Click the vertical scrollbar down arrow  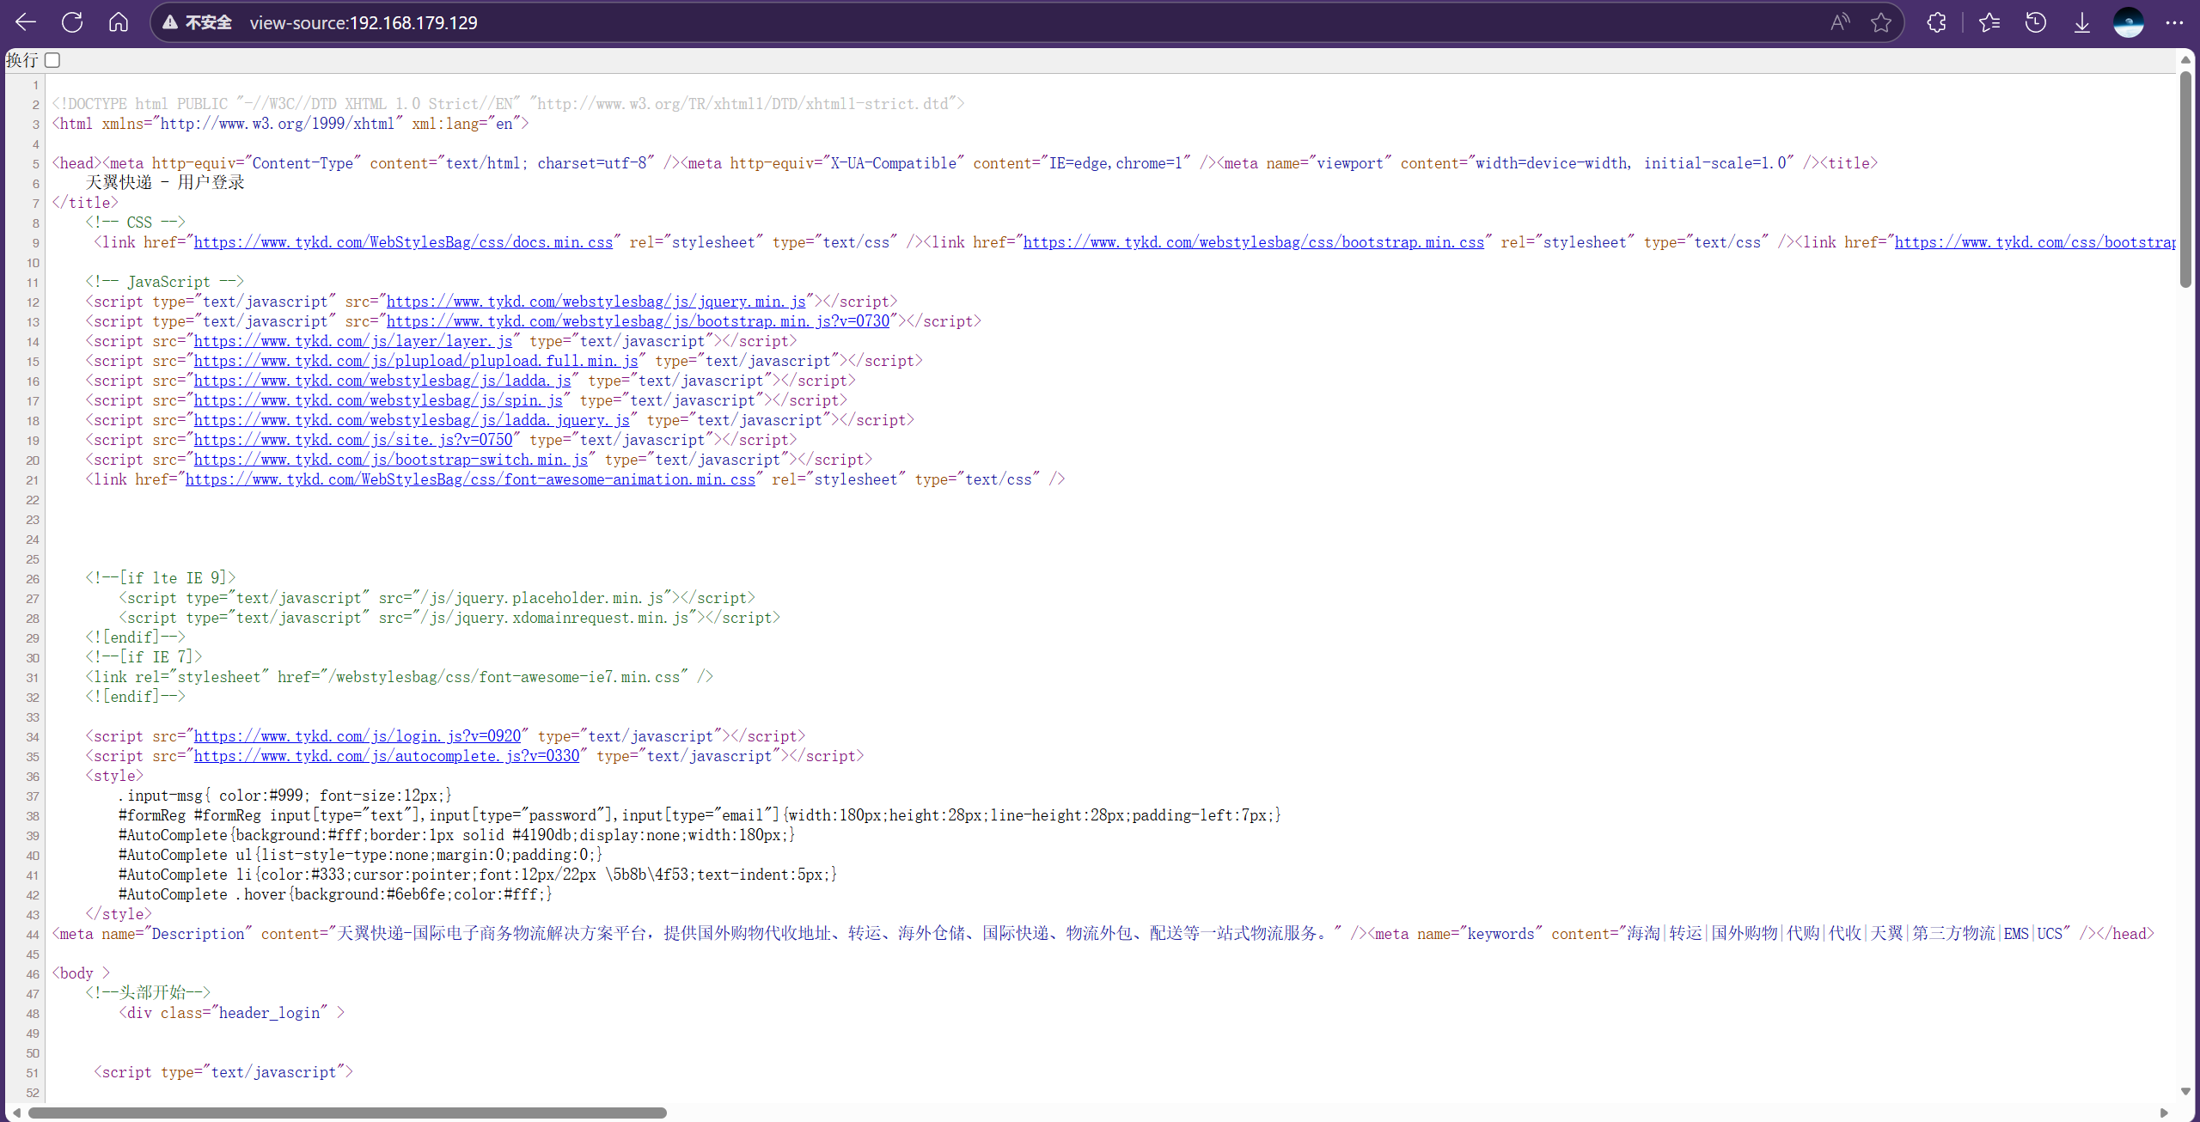pos(2185,1091)
